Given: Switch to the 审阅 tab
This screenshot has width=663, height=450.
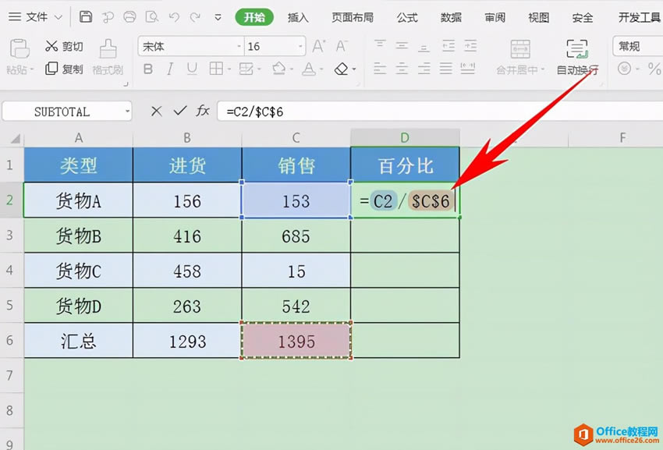Looking at the screenshot, I should (495, 17).
